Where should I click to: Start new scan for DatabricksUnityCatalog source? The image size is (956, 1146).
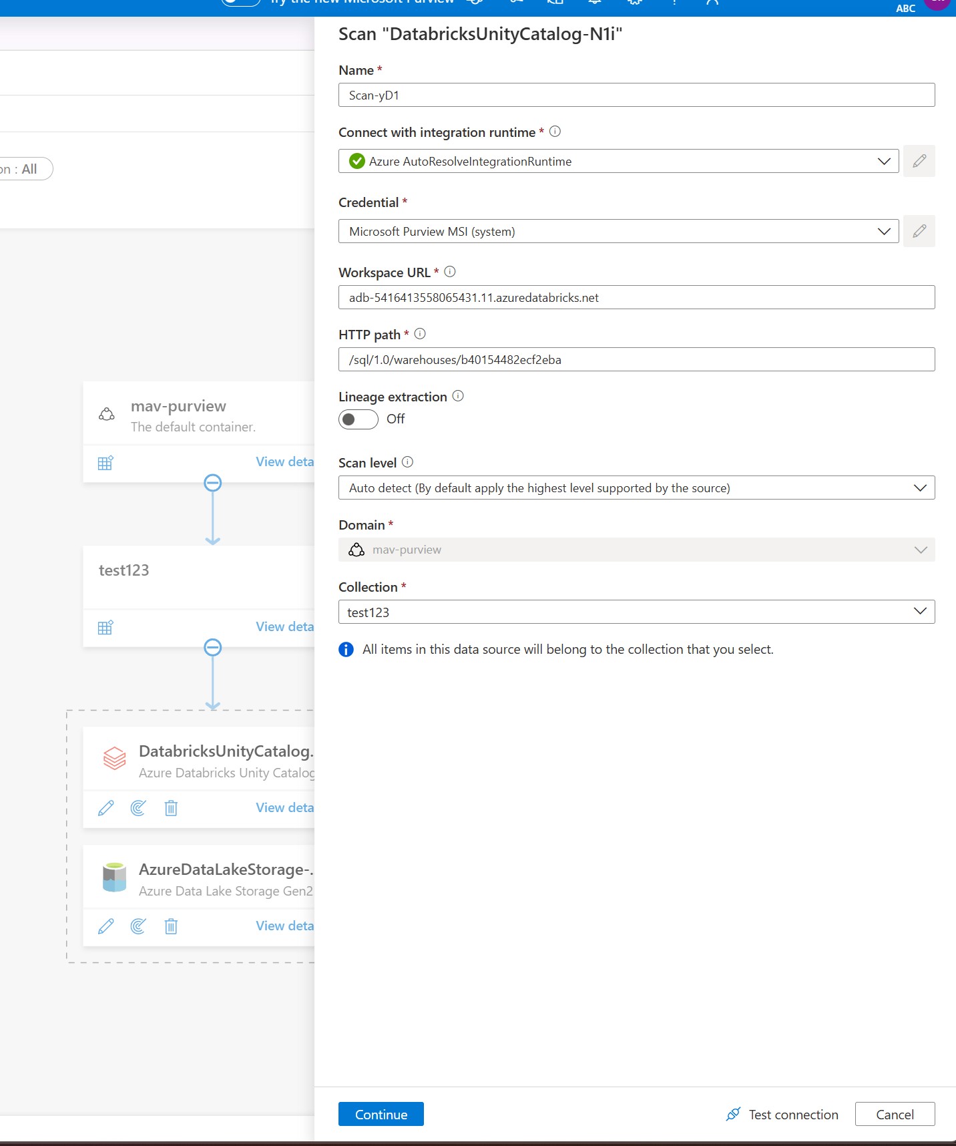(x=138, y=808)
